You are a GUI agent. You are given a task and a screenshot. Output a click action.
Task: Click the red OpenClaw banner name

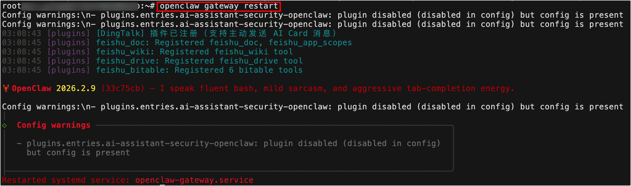tap(32, 88)
